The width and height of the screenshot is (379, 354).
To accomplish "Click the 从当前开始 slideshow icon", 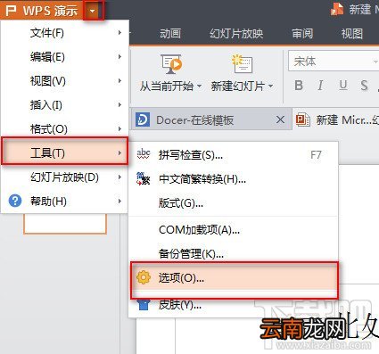I will point(171,63).
